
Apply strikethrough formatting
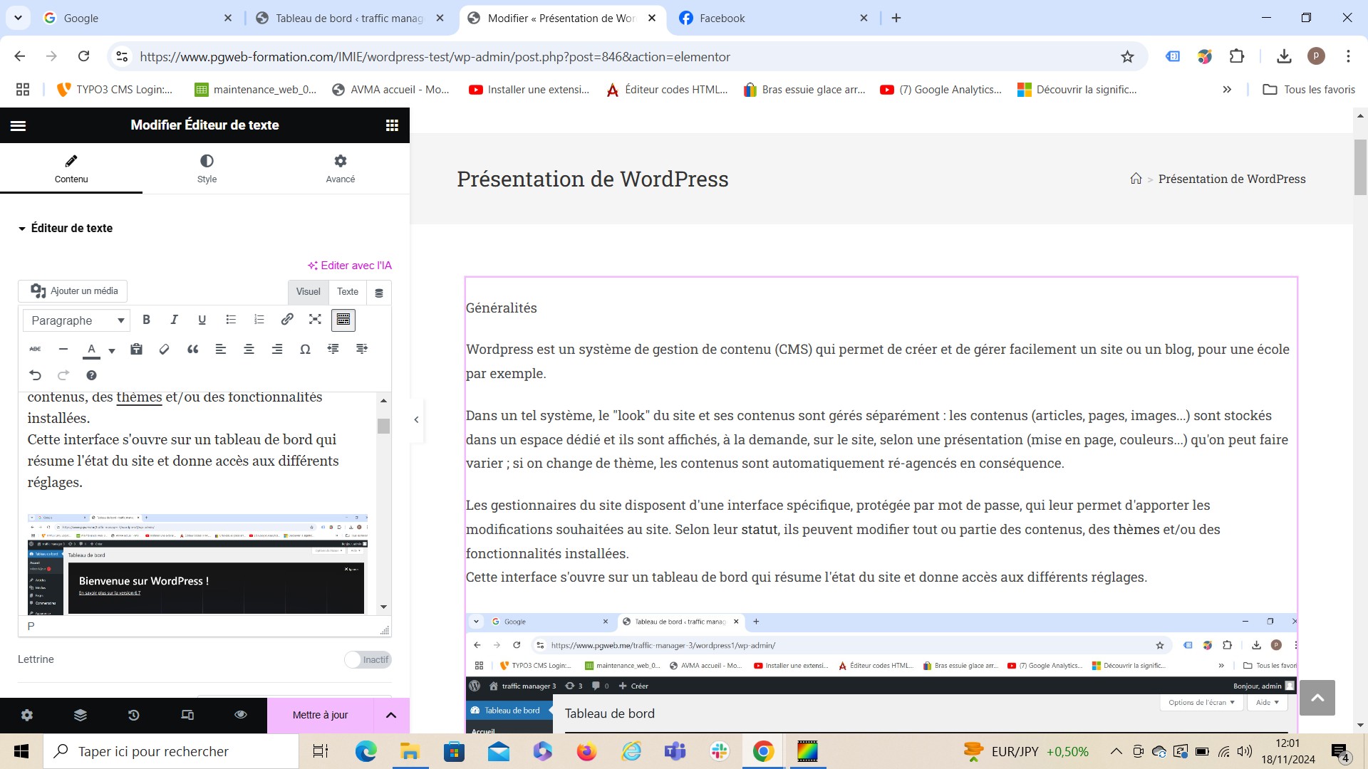pos(35,349)
